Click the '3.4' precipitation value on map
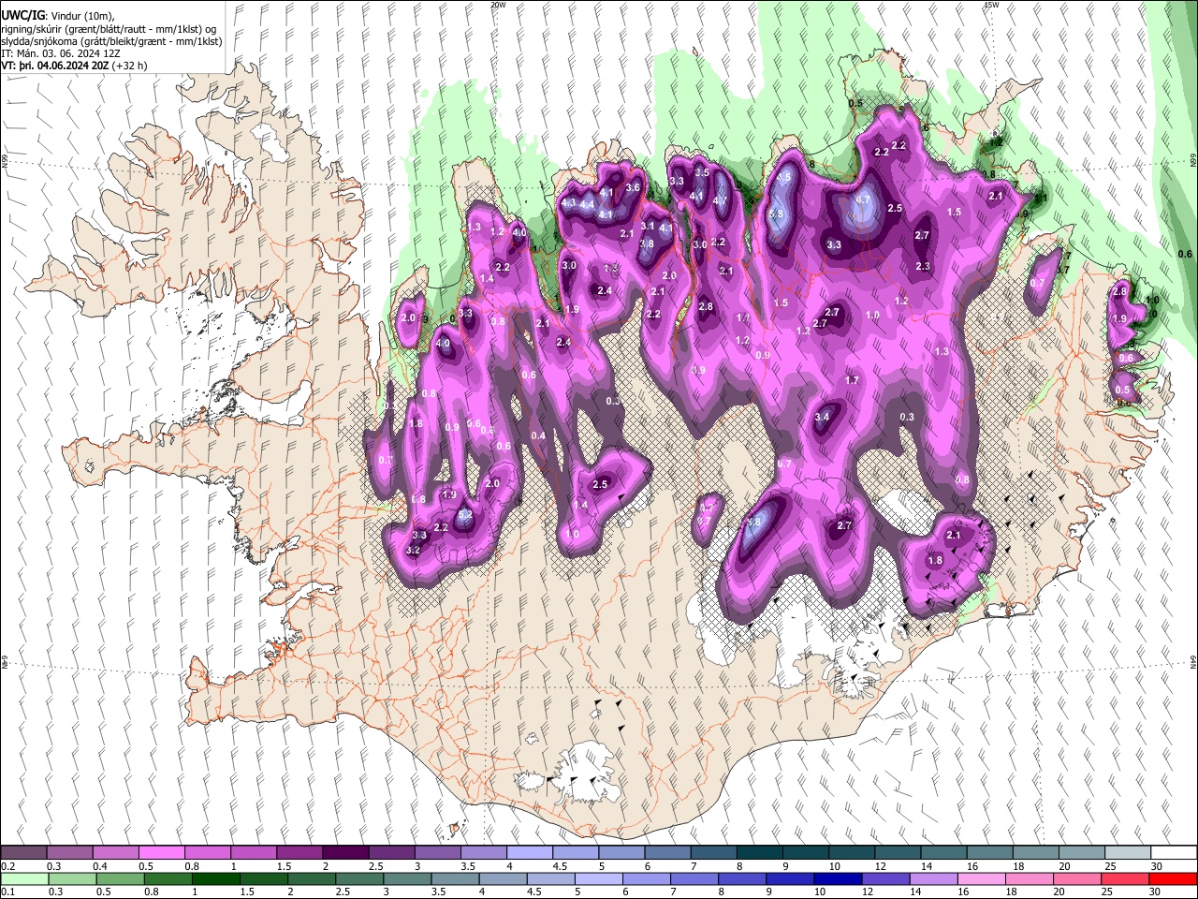The image size is (1198, 899). tap(823, 417)
